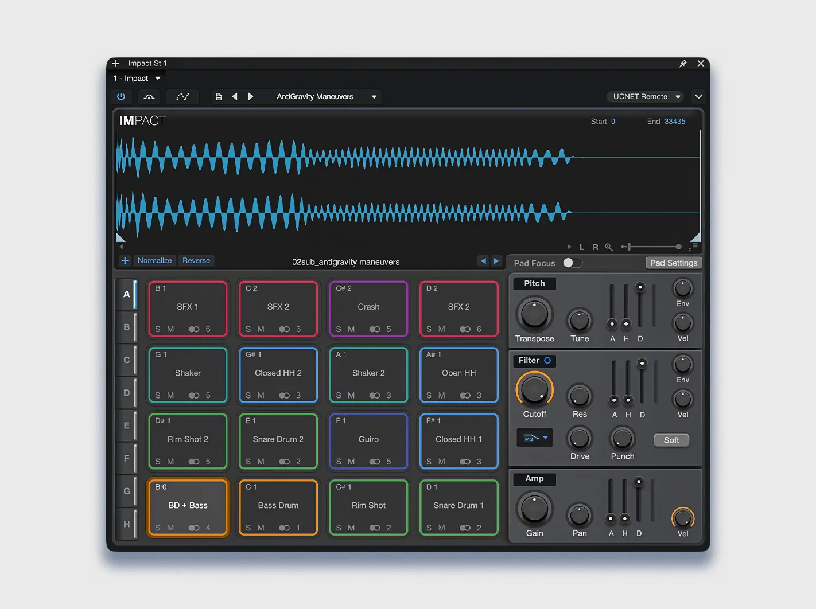
Task: Open the filter type dropdown
Action: click(x=535, y=438)
